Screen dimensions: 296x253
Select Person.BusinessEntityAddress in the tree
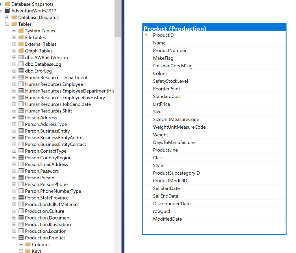[x=56, y=138]
